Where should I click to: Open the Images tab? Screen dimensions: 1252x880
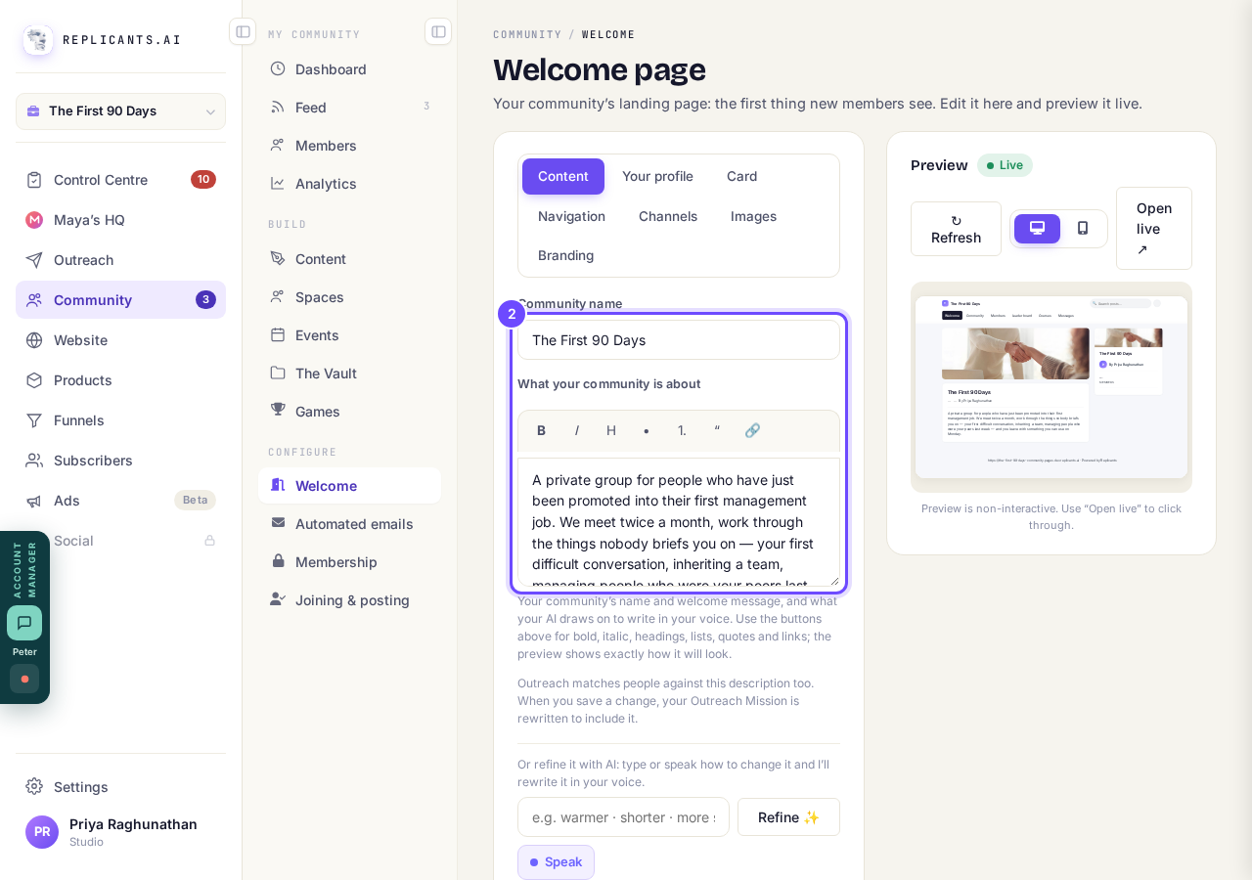click(753, 216)
